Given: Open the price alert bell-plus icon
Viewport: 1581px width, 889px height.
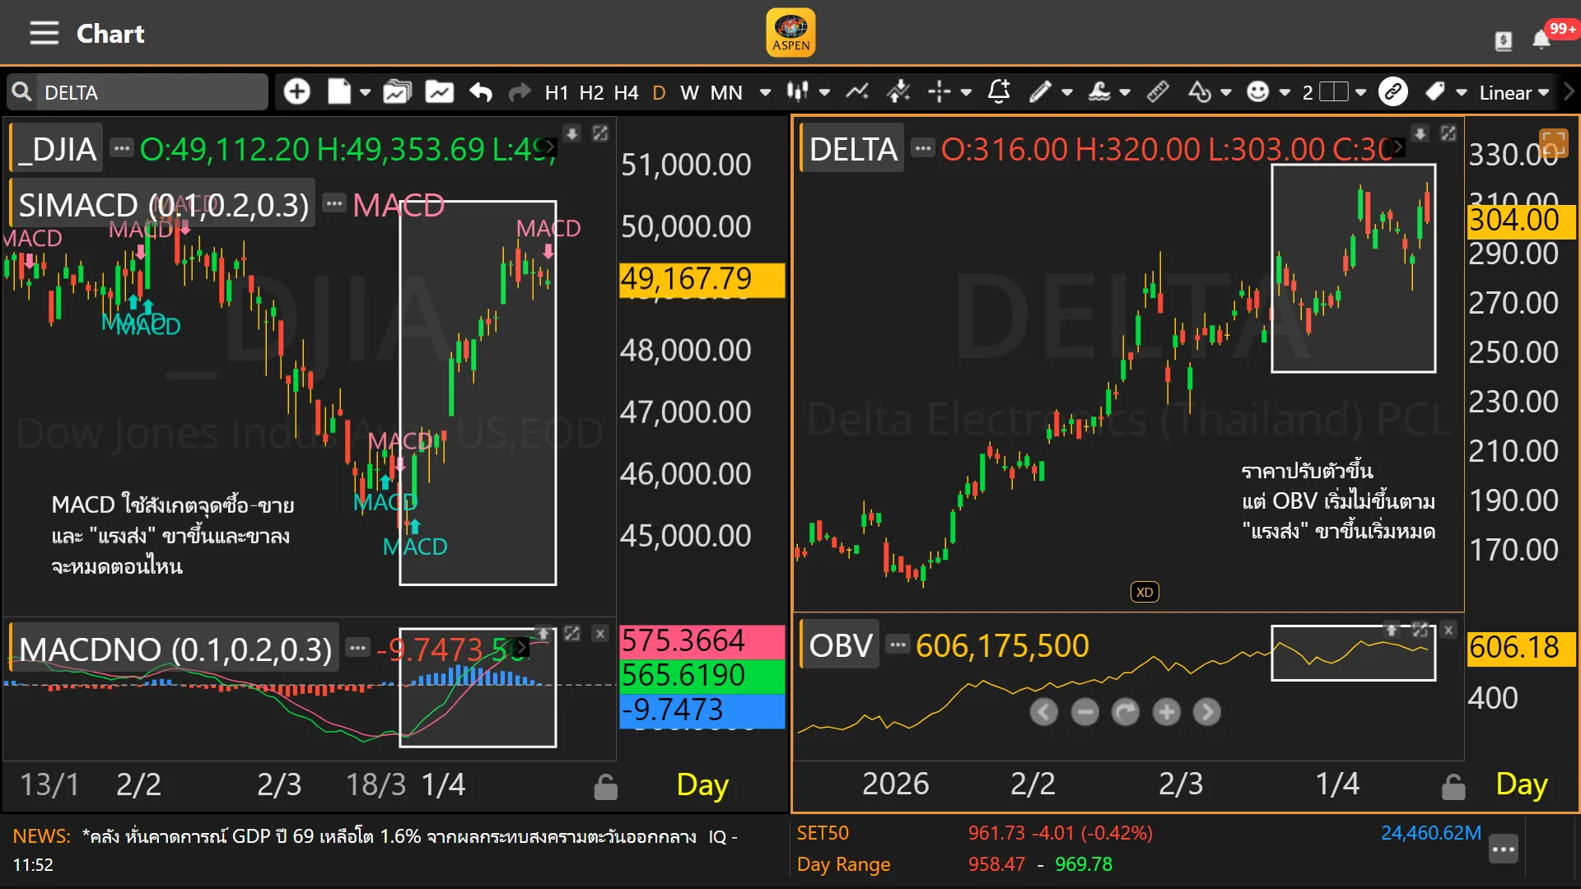Looking at the screenshot, I should (999, 91).
